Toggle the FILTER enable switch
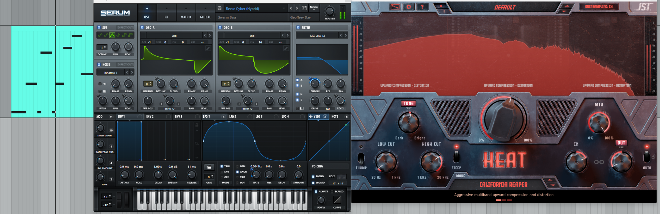Viewport: 660px width, 214px height. 298,27
